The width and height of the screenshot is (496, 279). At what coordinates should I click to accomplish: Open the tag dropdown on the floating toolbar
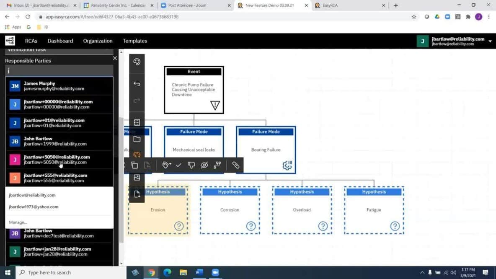[x=167, y=165]
